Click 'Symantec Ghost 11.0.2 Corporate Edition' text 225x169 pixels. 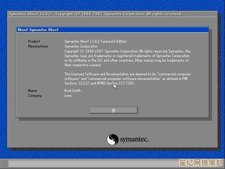tap(95, 42)
